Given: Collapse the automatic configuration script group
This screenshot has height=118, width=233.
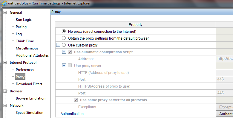Looking at the screenshot, I should click(x=64, y=52).
